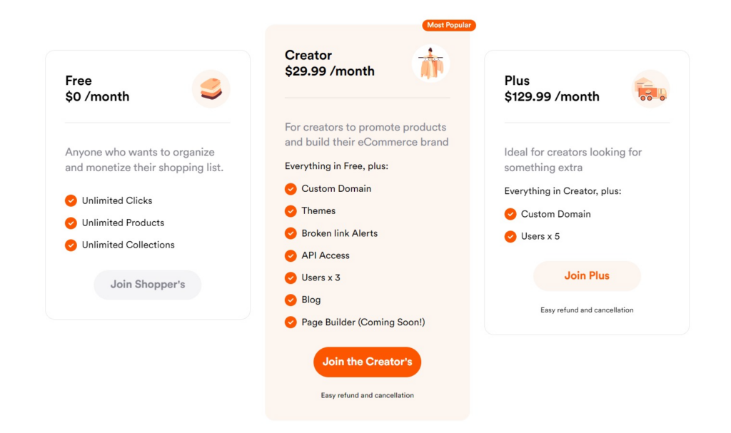Click the checkmark beside API Access
Image resolution: width=731 pixels, height=433 pixels.
coord(291,255)
